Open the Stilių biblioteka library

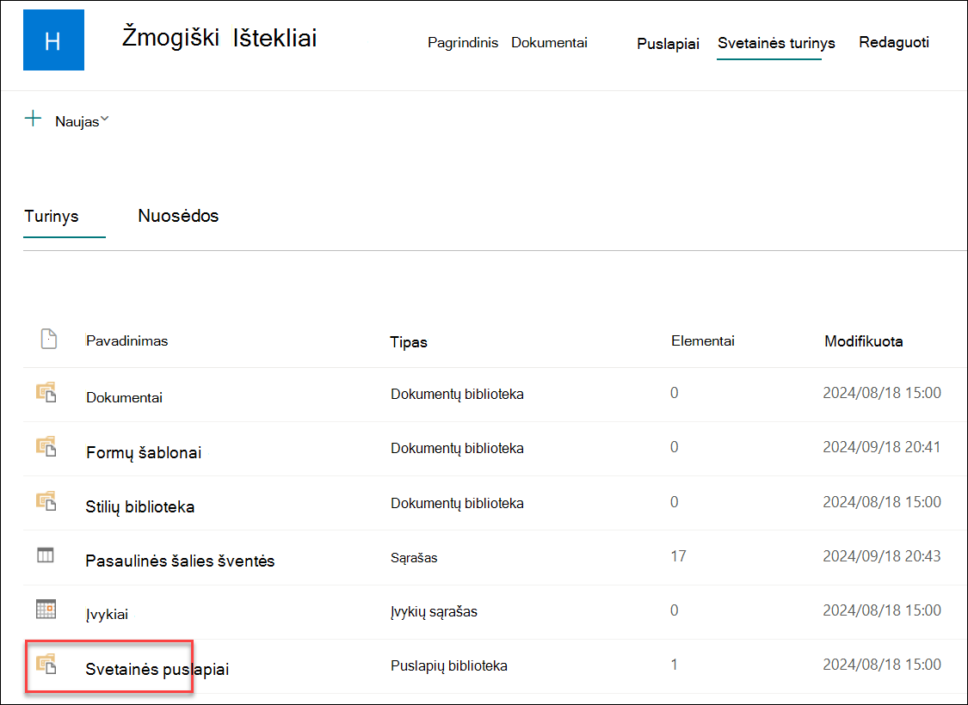tap(140, 507)
